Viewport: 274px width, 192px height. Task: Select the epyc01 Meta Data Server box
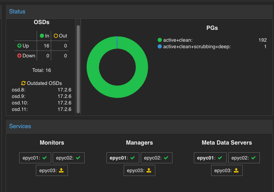210,158
